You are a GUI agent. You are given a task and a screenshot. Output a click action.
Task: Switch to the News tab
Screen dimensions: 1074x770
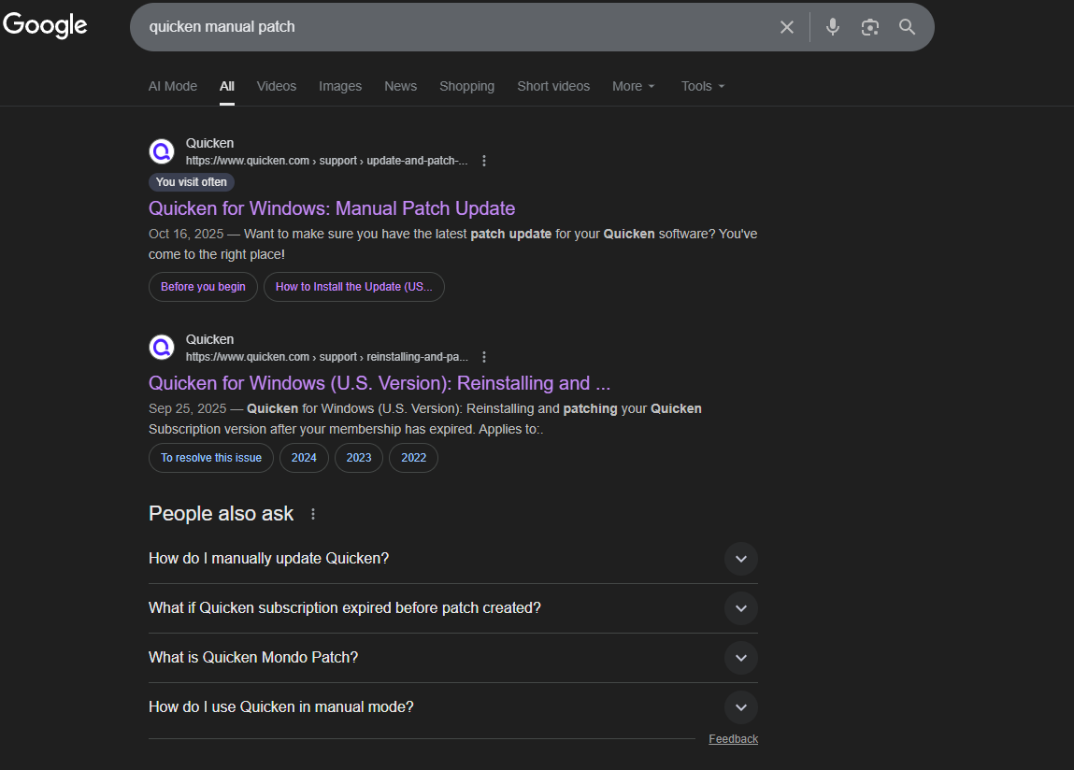[x=400, y=86]
